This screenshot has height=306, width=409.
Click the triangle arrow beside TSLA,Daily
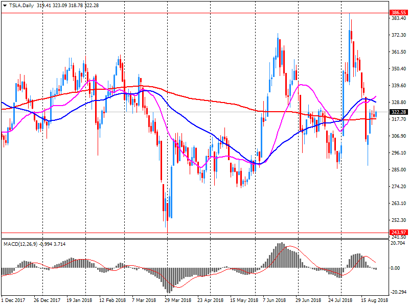4,6
